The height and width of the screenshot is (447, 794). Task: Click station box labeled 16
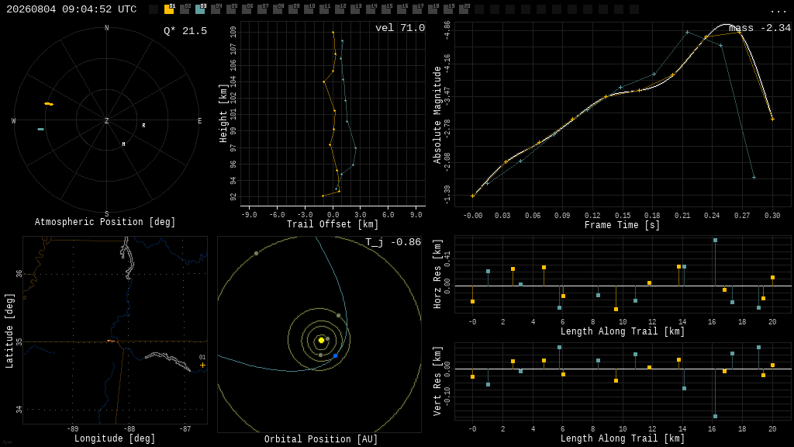click(x=402, y=9)
